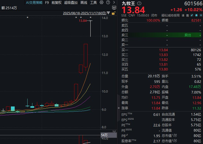The image size is (203, 144).
Task: Click the 量比 0.82 value
Action: [x=197, y=82]
